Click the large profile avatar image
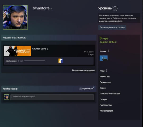143x127 pixels. pyautogui.click(x=15, y=17)
